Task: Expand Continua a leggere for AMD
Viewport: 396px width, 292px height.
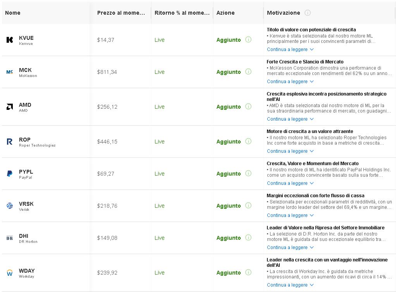Action: click(x=290, y=119)
